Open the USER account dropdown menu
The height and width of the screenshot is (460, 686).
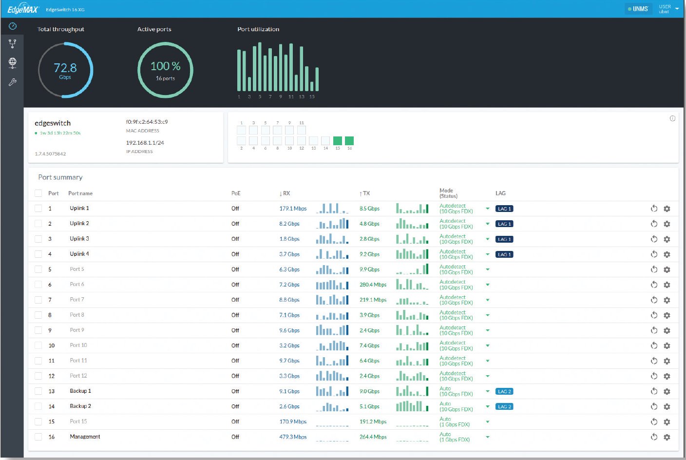coord(668,9)
